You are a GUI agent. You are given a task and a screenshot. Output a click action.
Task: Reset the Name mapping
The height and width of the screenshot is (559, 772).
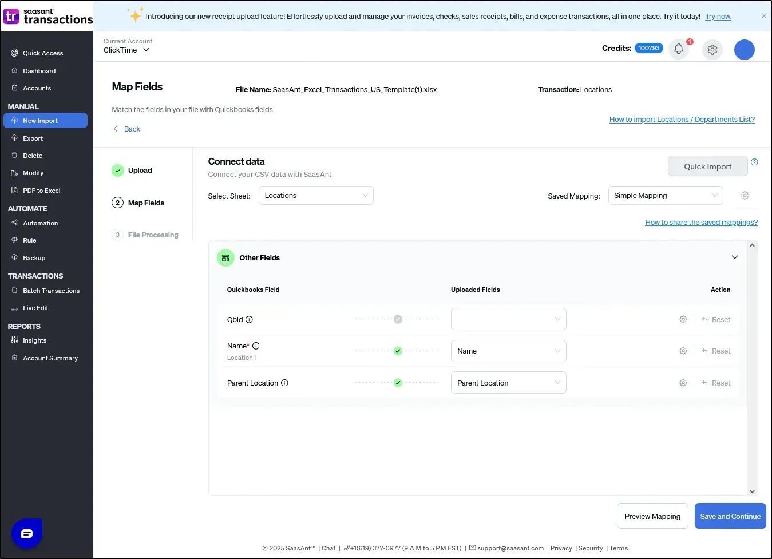point(716,351)
